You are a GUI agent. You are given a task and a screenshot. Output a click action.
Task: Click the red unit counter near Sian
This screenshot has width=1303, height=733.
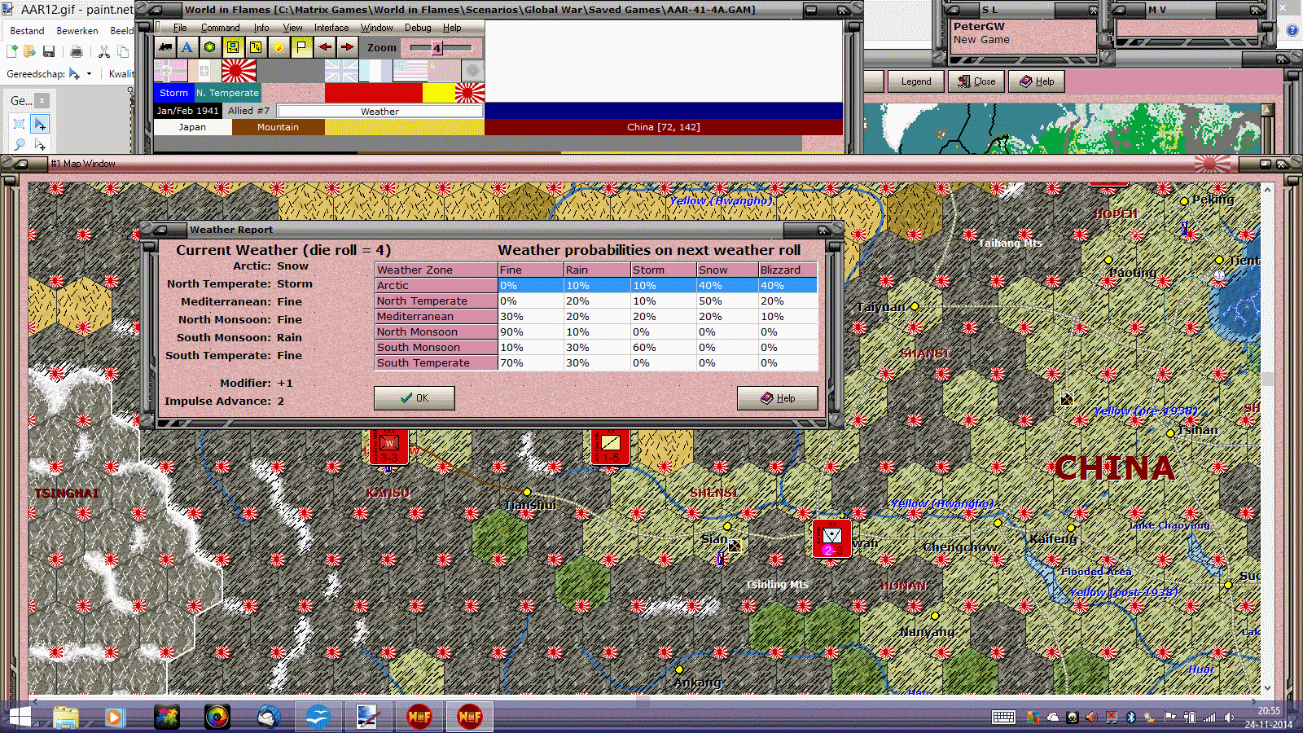pos(831,538)
